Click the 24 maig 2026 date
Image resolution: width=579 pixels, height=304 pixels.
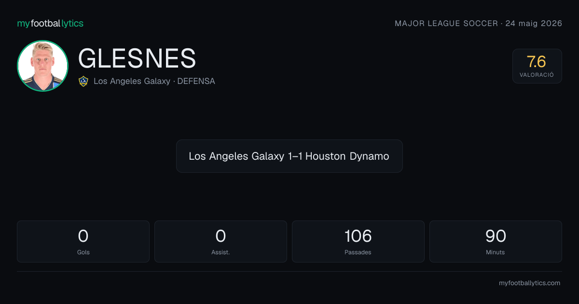(x=534, y=23)
